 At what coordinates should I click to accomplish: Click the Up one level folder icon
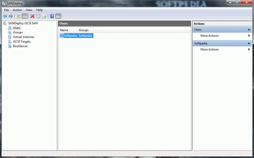19,16
